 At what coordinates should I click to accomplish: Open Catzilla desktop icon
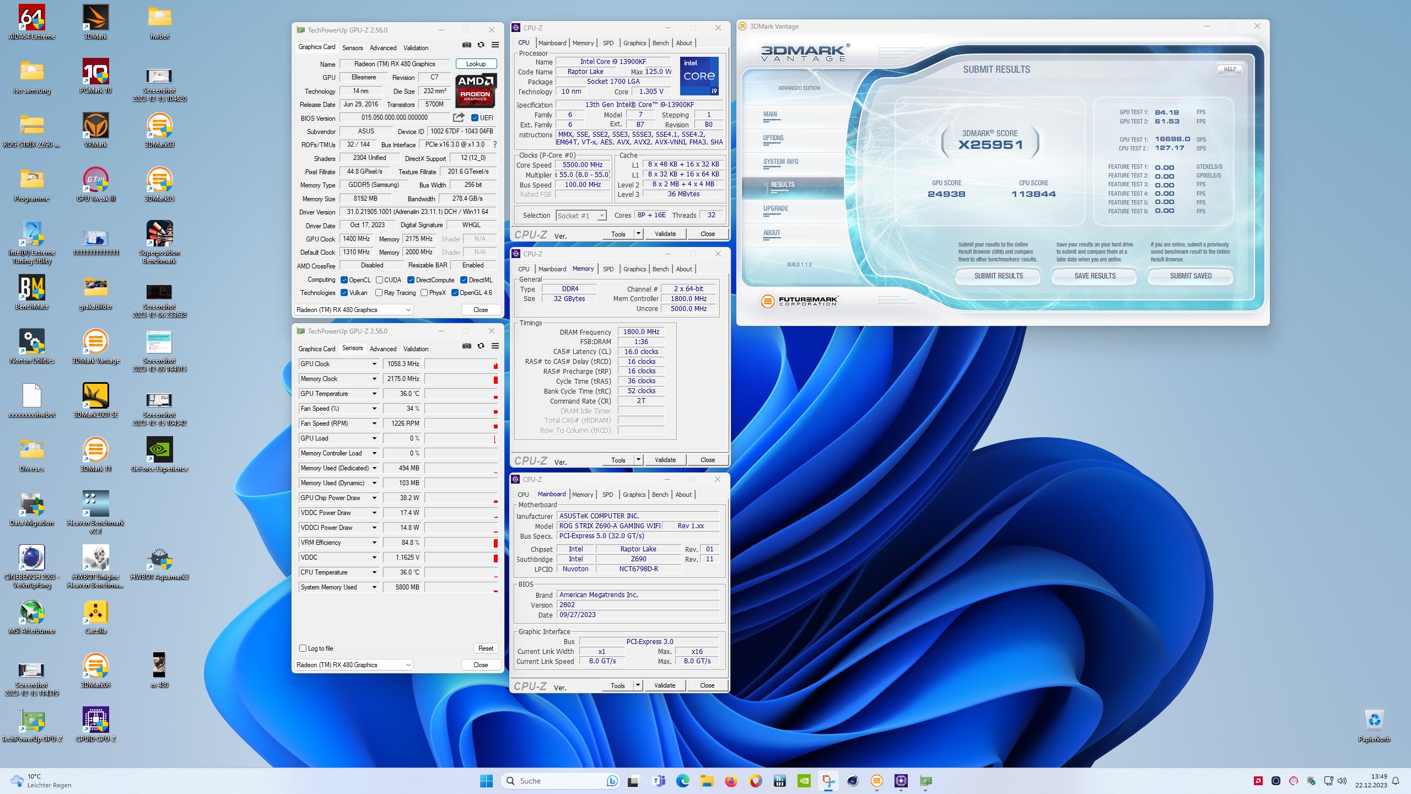tap(96, 616)
